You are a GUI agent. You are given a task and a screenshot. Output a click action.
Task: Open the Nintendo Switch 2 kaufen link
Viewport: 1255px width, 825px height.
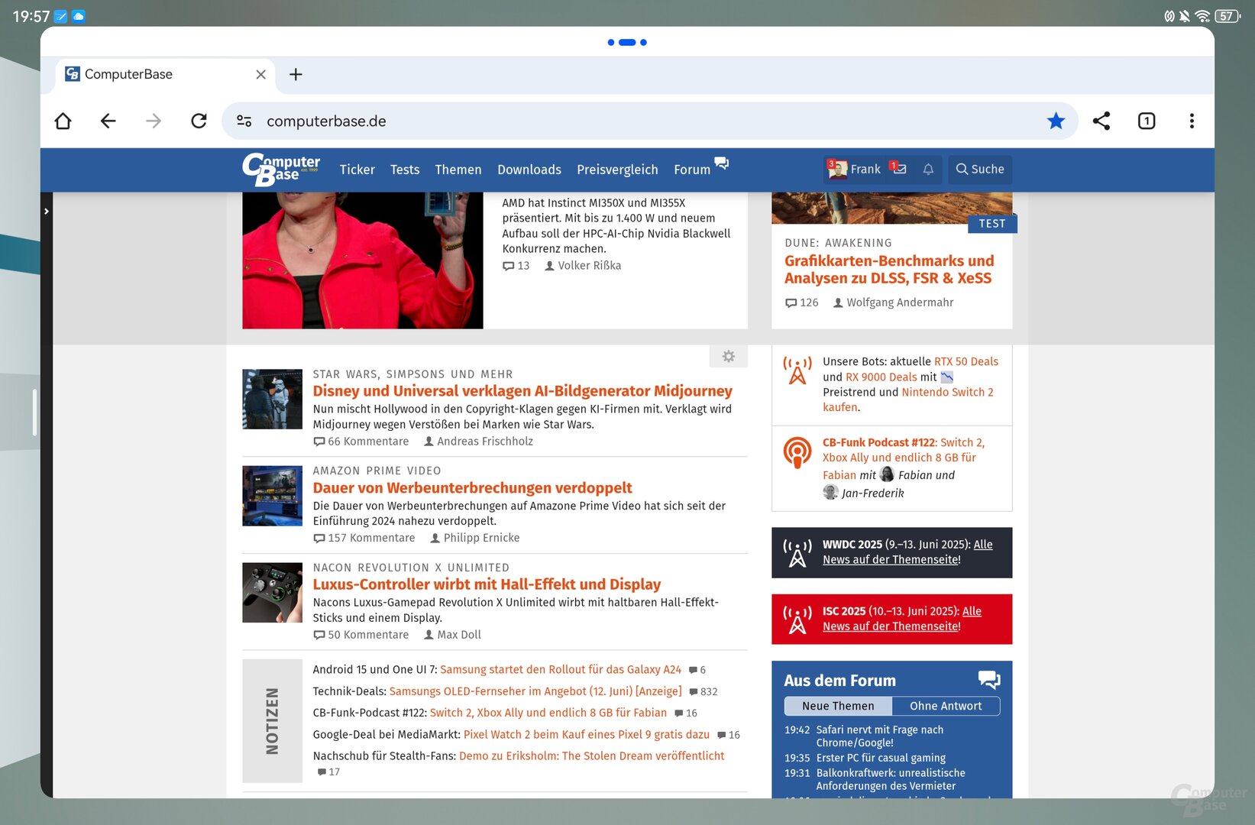pos(908,400)
